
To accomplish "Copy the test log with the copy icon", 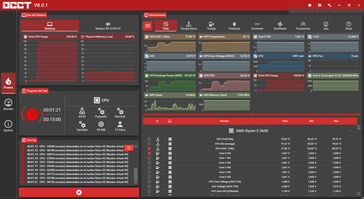I will click(129, 148).
